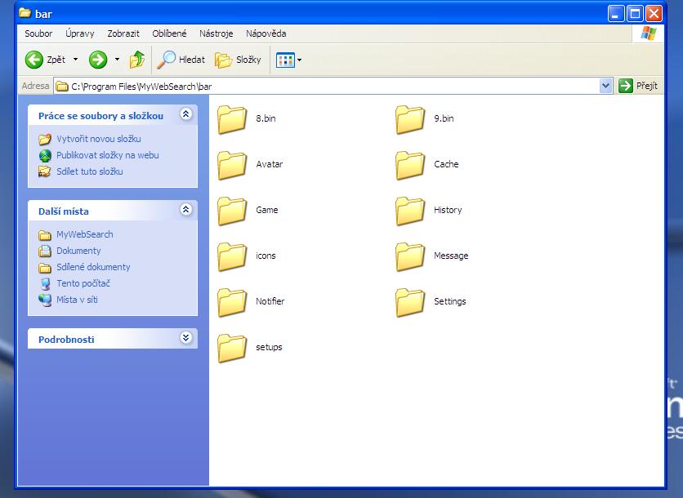The height and width of the screenshot is (498, 683).
Task: Click the green forward arrow icon
Action: (98, 60)
